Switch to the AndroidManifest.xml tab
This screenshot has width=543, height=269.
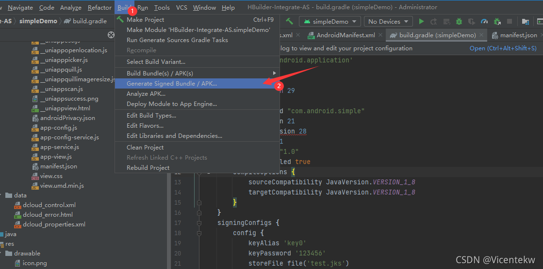pyautogui.click(x=346, y=35)
